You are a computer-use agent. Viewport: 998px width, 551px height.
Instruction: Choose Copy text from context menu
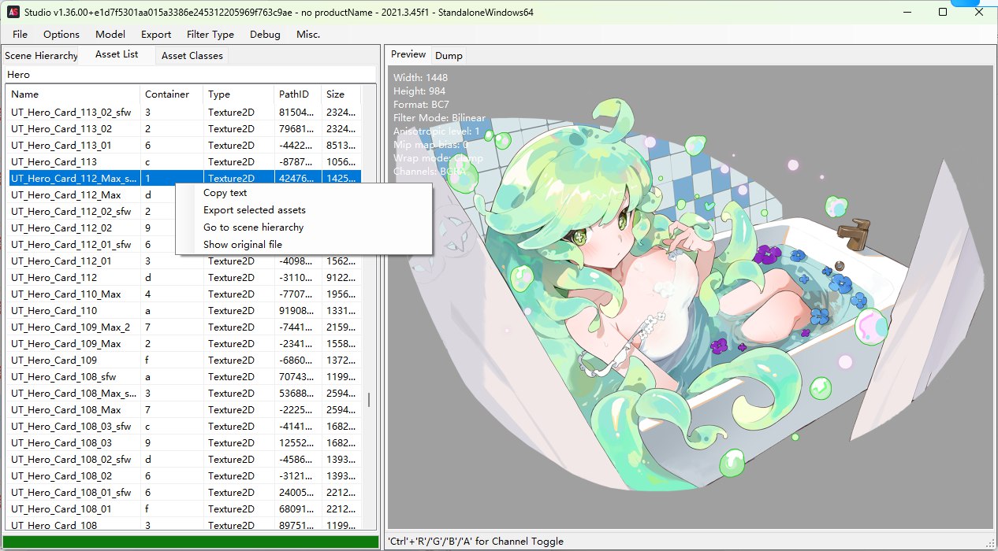pyautogui.click(x=225, y=193)
